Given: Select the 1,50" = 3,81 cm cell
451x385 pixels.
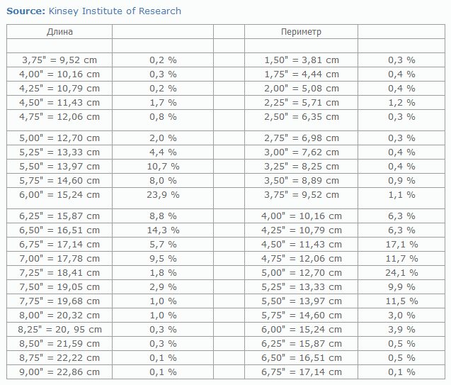Looking at the screenshot, I should click(x=301, y=60).
